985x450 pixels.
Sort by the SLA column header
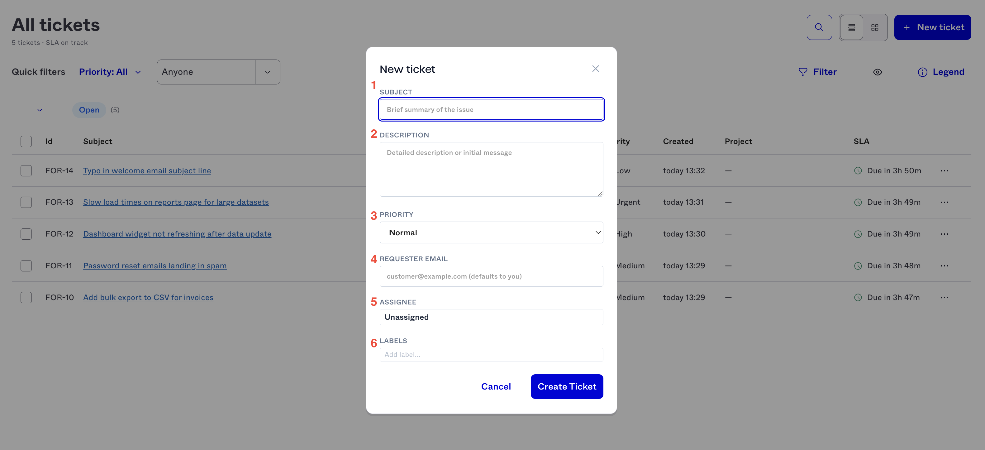click(x=862, y=141)
